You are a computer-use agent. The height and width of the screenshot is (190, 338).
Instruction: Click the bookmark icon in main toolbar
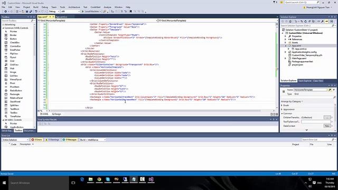coord(130,12)
